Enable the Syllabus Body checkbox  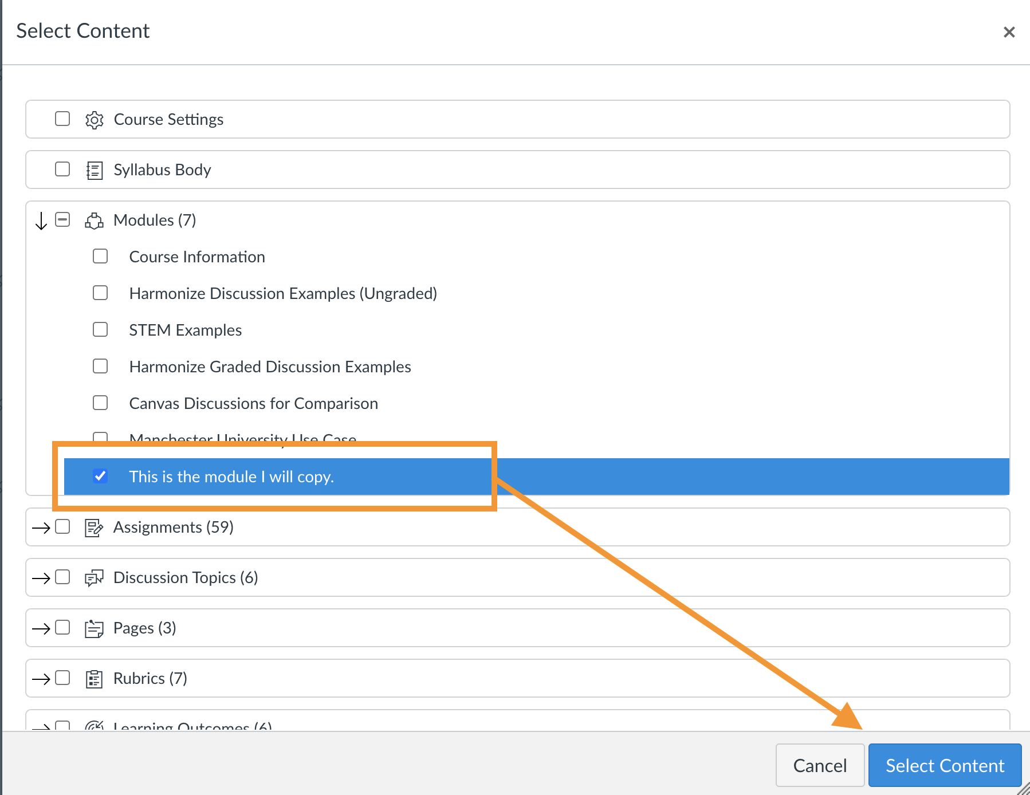[62, 169]
